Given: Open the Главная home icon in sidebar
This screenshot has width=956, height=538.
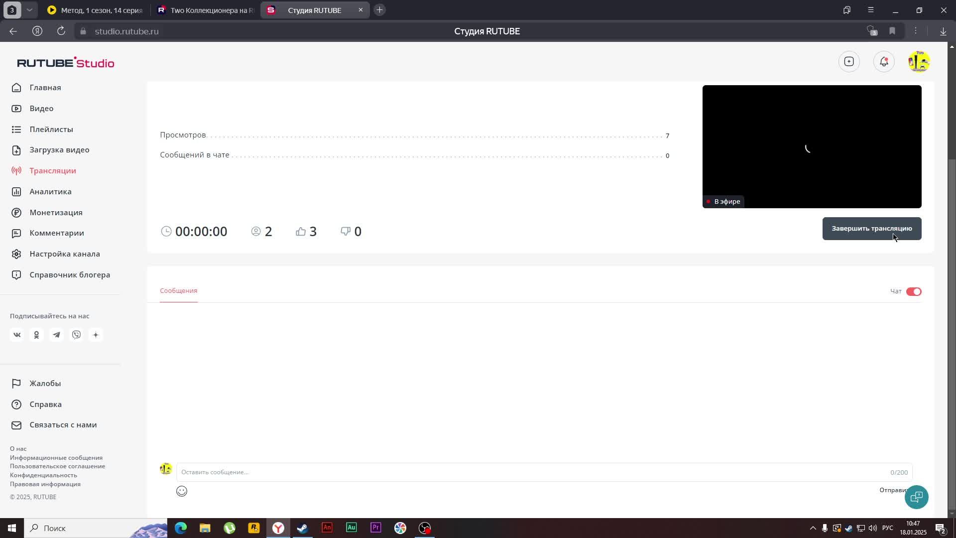Looking at the screenshot, I should (x=16, y=88).
